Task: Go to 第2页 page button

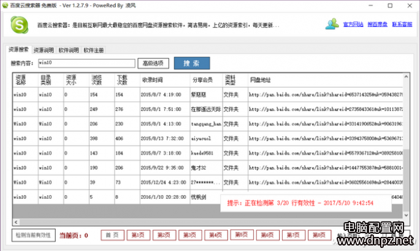Action: point(164,235)
